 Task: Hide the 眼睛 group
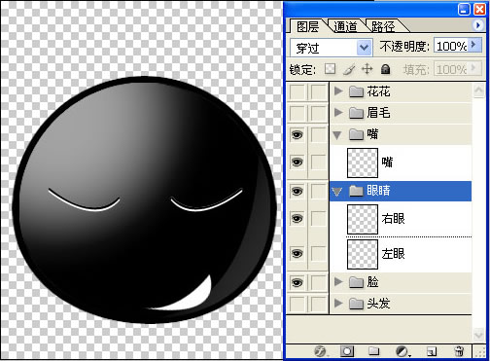297,191
